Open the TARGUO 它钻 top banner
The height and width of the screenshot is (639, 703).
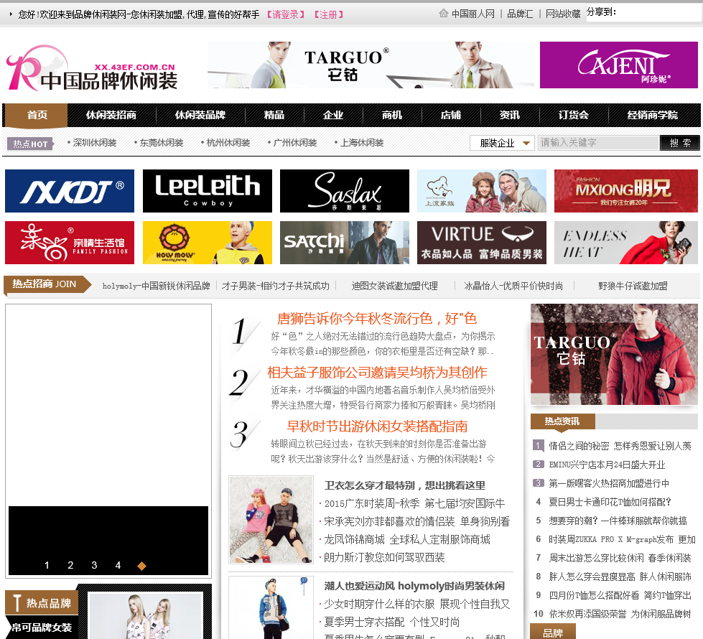(371, 65)
